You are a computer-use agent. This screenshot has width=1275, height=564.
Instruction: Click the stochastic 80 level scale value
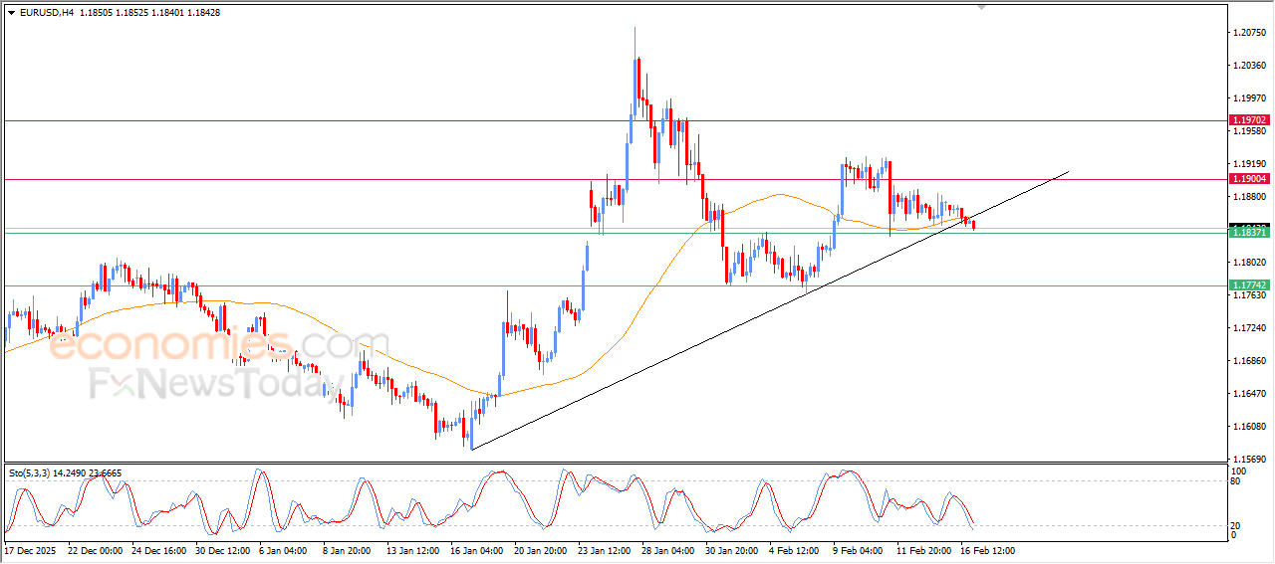tap(1236, 481)
